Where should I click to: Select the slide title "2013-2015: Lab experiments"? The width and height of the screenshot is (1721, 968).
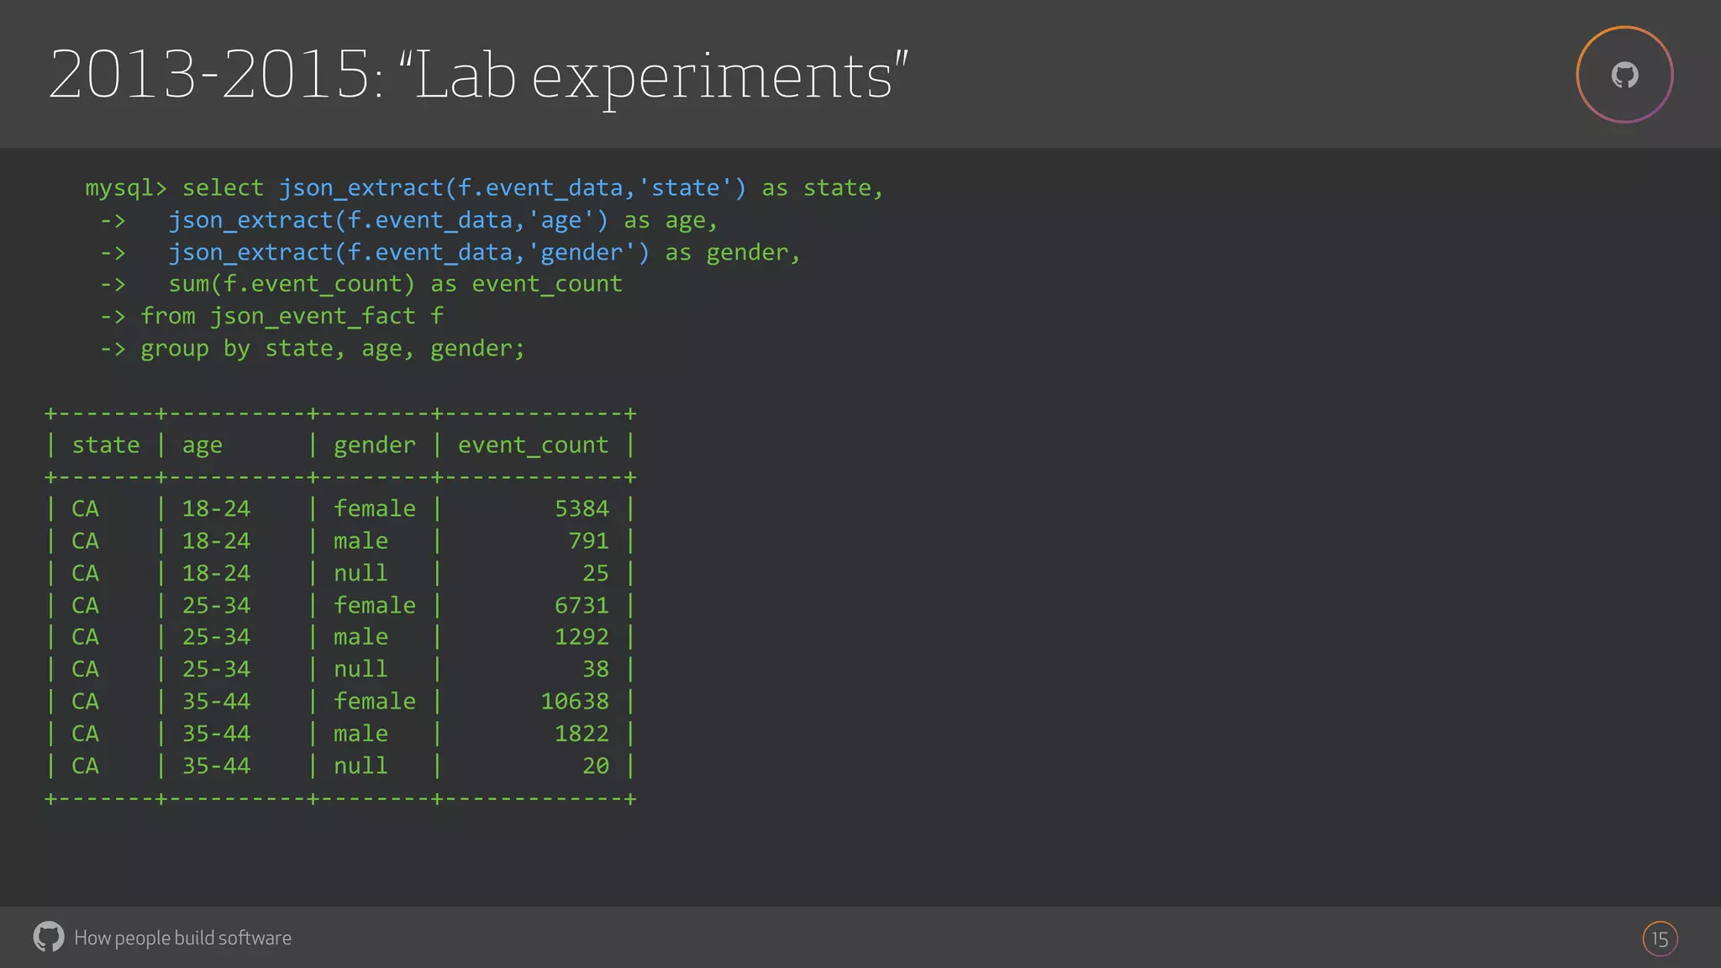pos(479,76)
